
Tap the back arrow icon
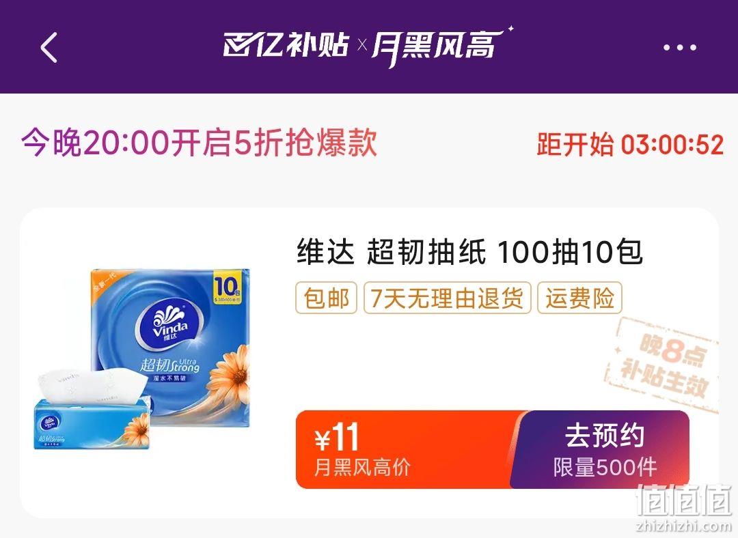(x=49, y=48)
